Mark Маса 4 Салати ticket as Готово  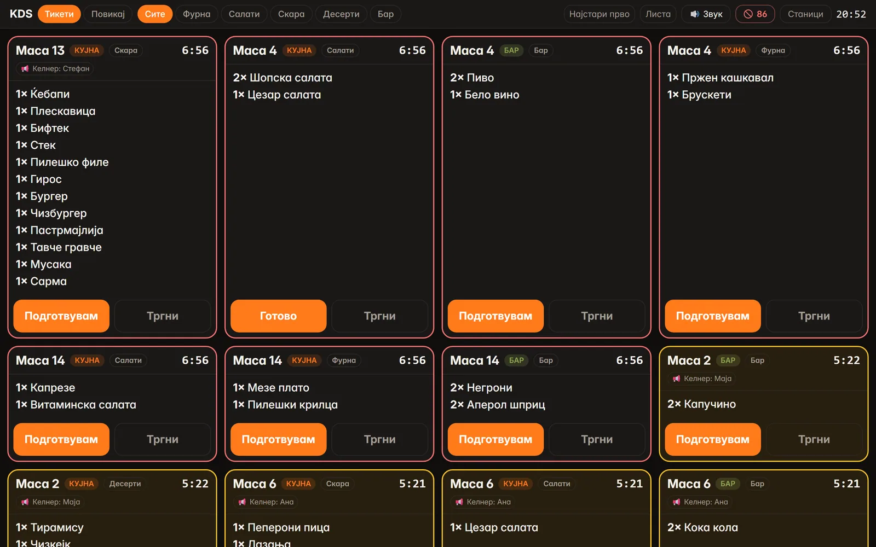(x=278, y=316)
